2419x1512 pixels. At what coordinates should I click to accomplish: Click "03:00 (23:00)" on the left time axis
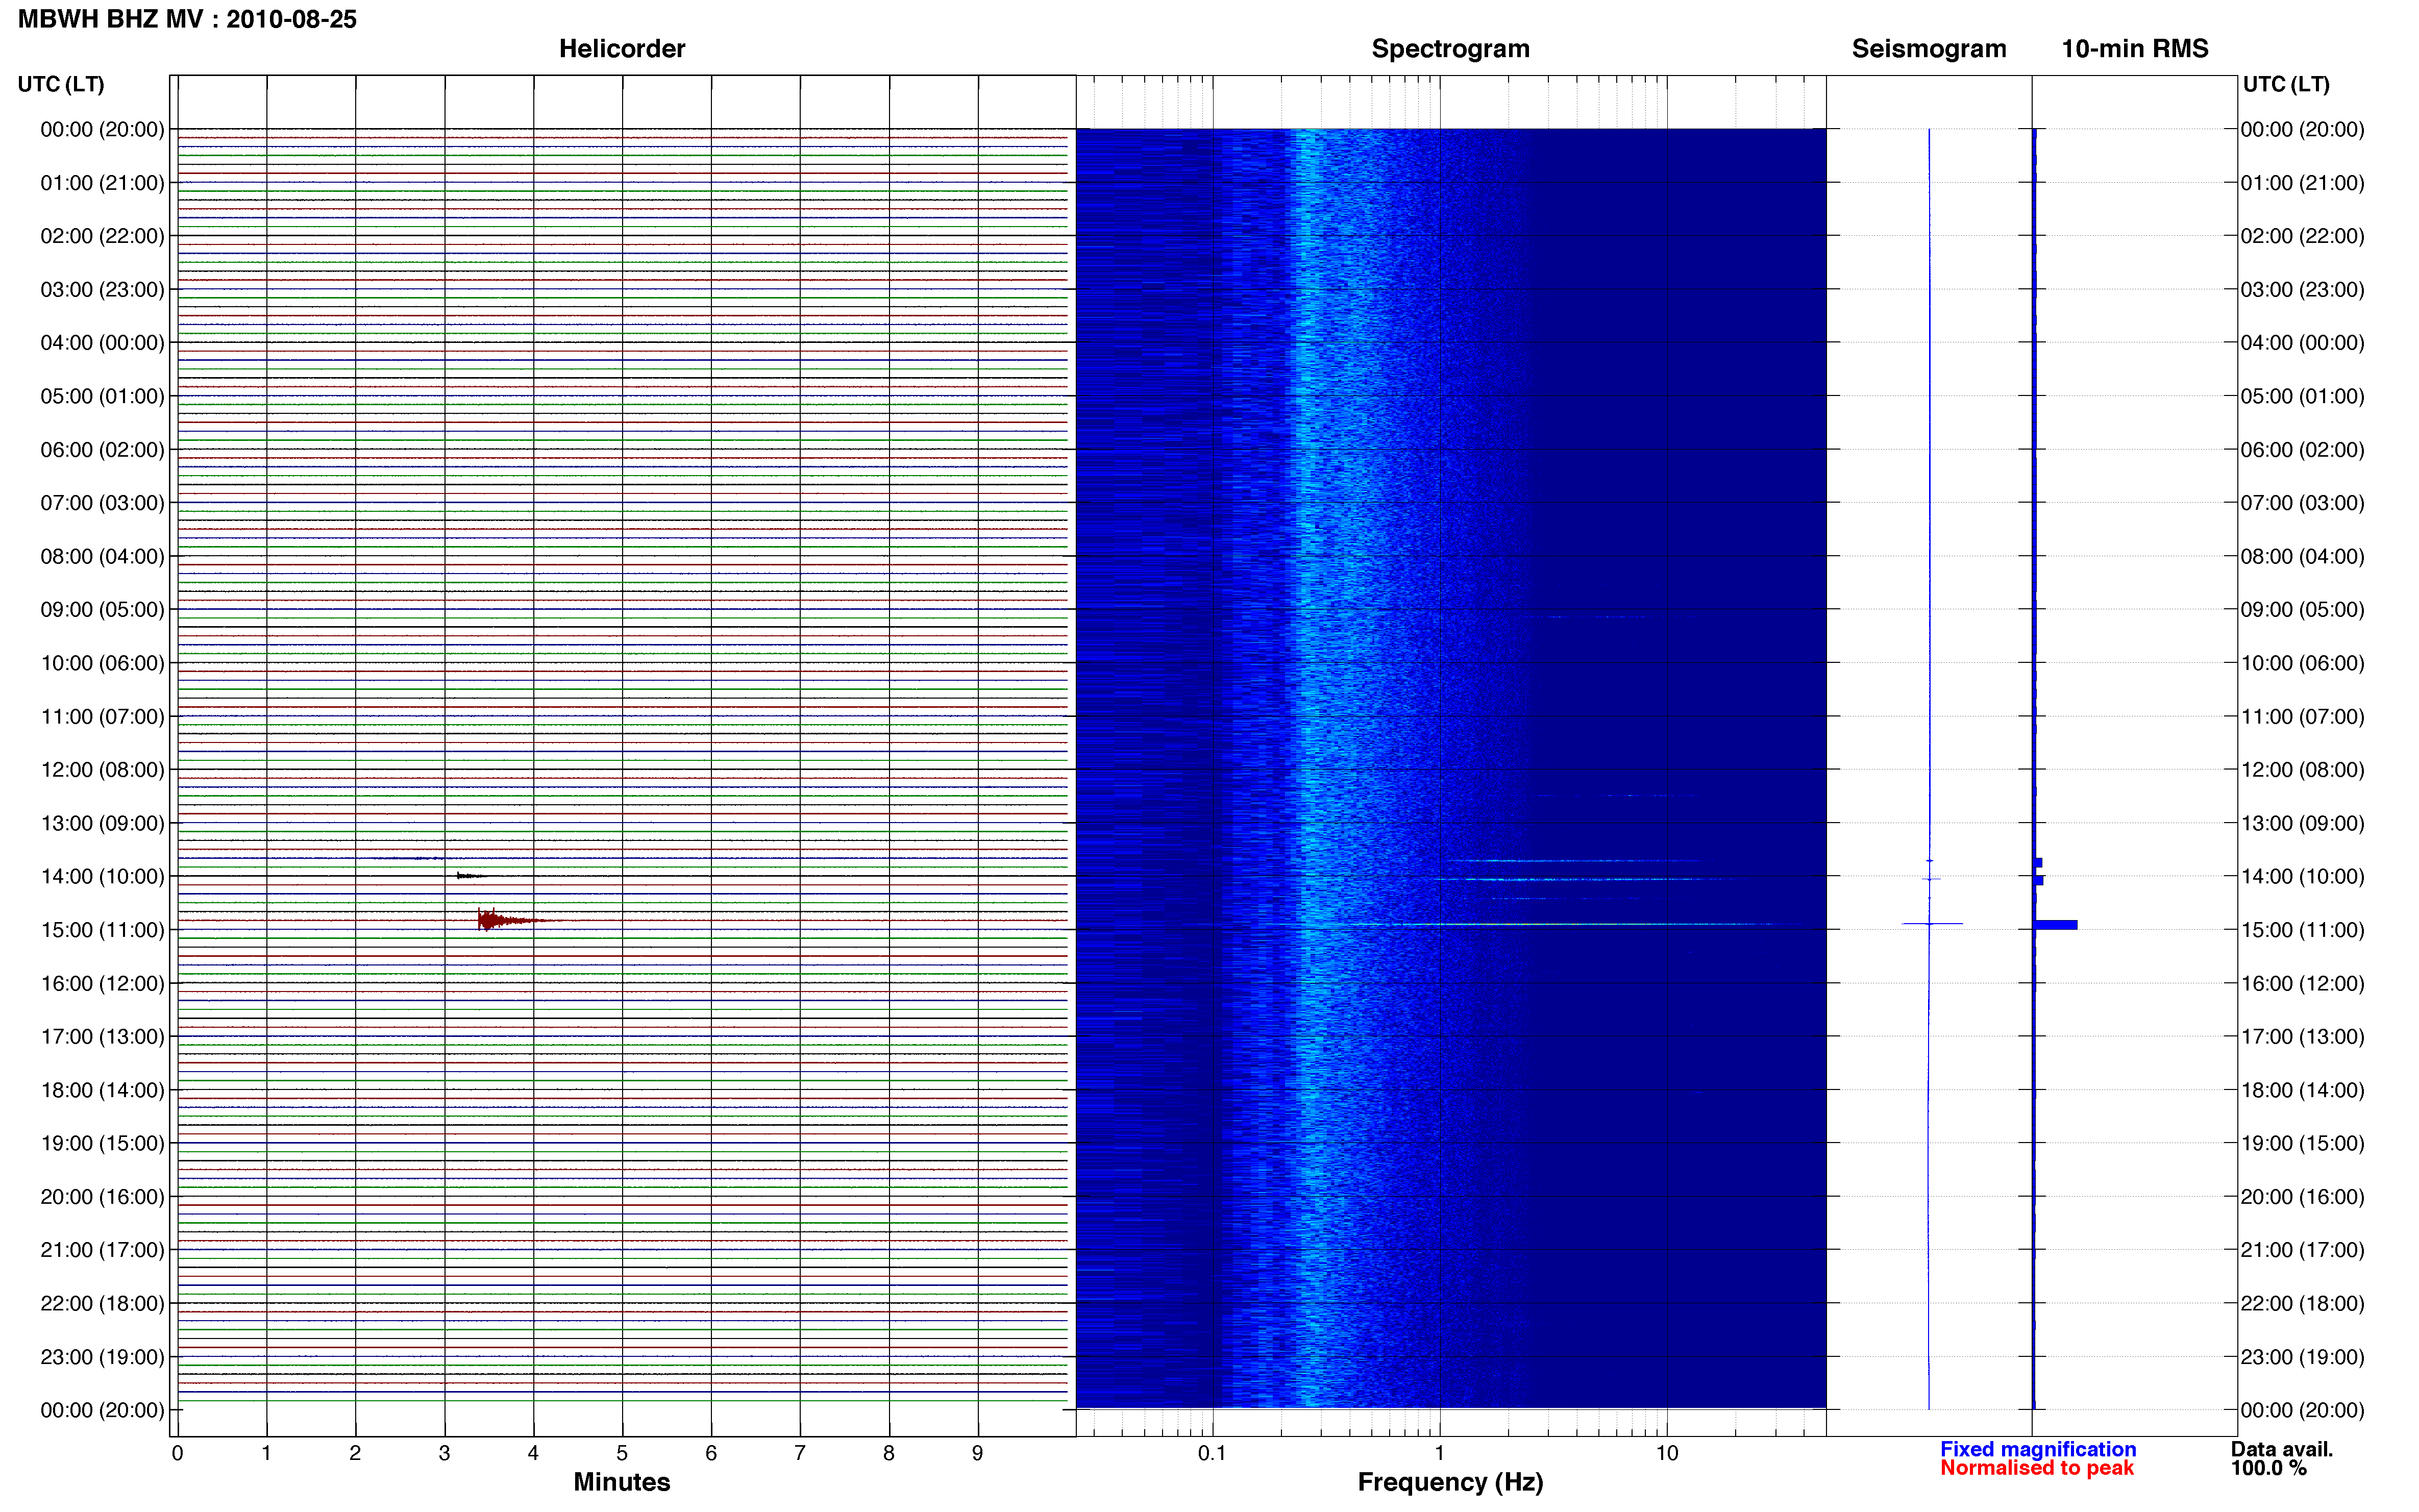[x=102, y=290]
